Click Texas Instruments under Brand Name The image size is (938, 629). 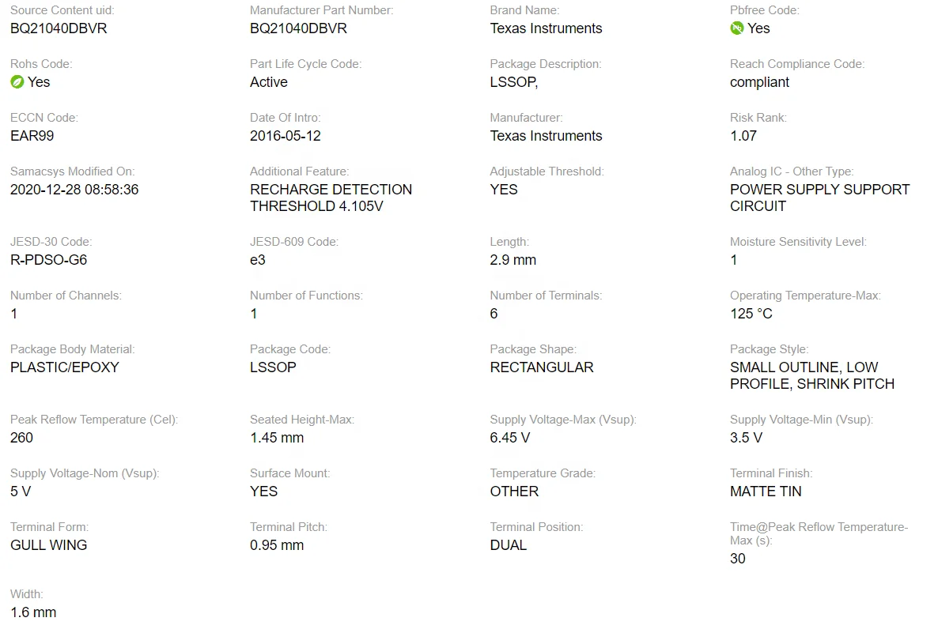click(x=546, y=28)
